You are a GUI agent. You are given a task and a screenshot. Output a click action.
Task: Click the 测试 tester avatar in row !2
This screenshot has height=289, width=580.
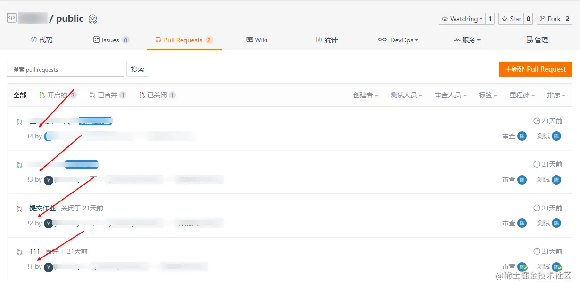556,223
